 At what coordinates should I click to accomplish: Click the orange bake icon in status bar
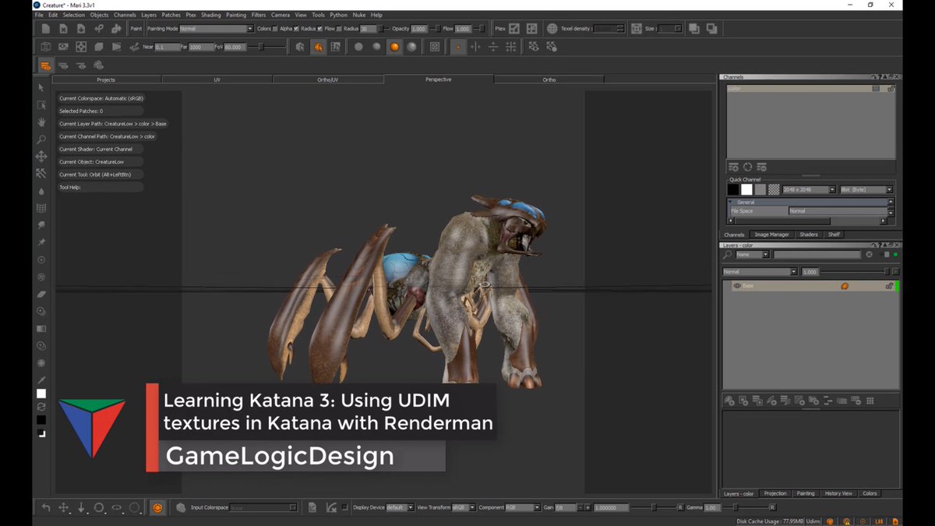830,521
